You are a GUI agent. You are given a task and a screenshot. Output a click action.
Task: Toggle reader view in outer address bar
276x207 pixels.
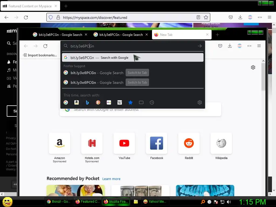point(198,17)
